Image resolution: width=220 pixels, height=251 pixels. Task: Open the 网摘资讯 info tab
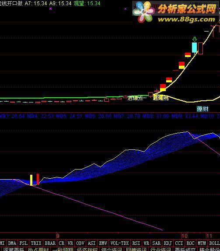coord(136,249)
